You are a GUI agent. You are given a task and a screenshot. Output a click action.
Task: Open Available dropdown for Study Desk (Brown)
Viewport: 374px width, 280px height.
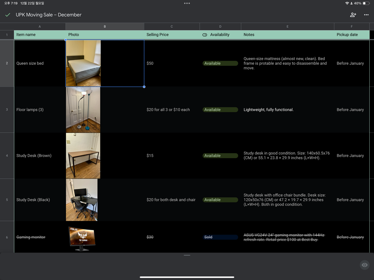(x=220, y=156)
